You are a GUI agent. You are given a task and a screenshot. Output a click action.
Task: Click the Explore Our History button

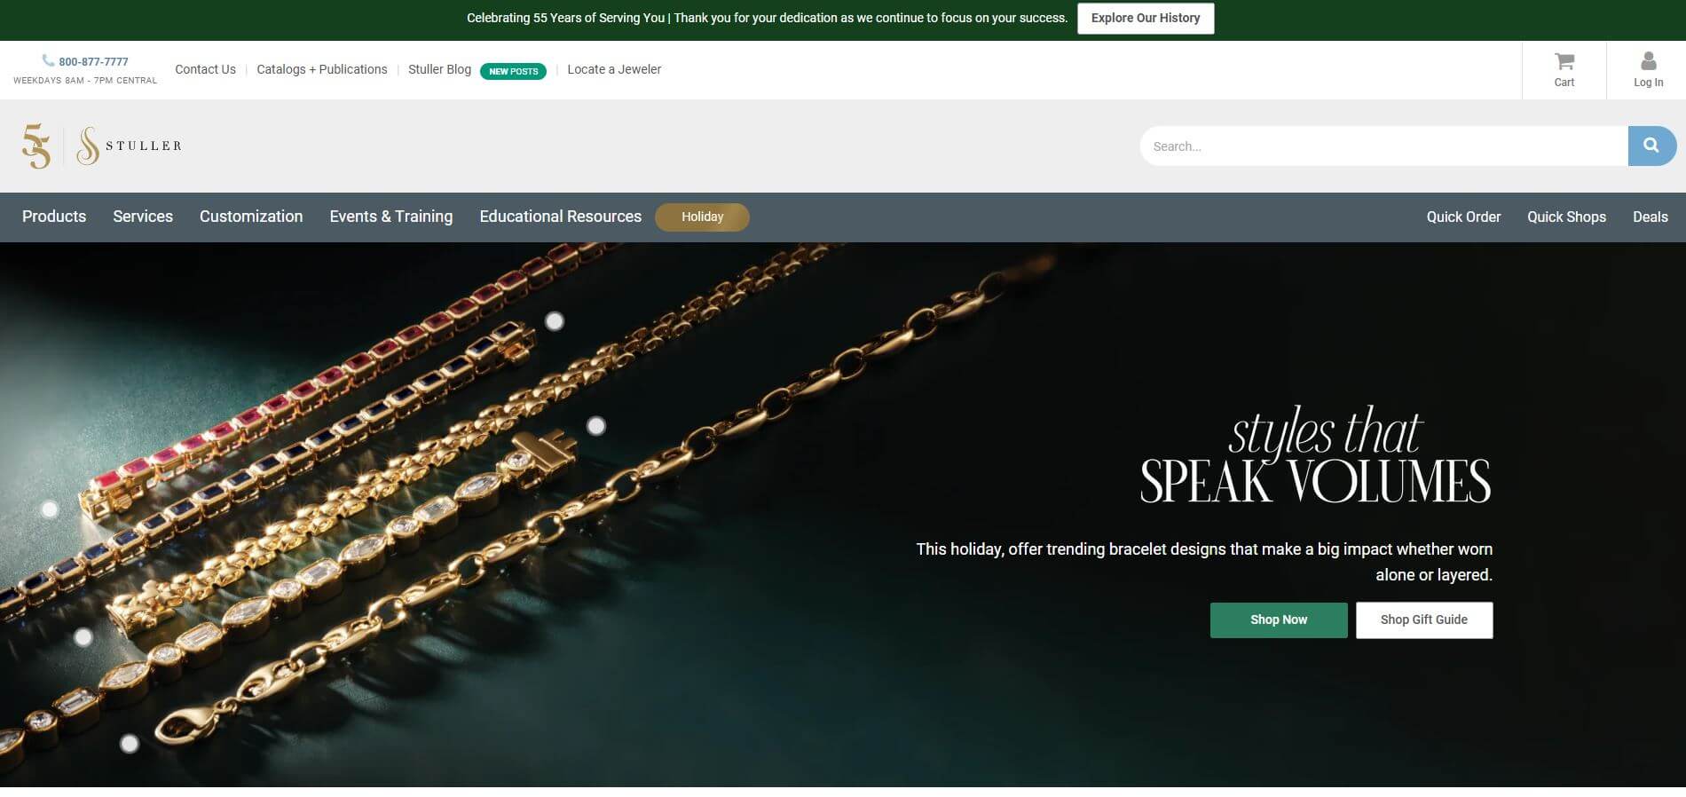1146,18
